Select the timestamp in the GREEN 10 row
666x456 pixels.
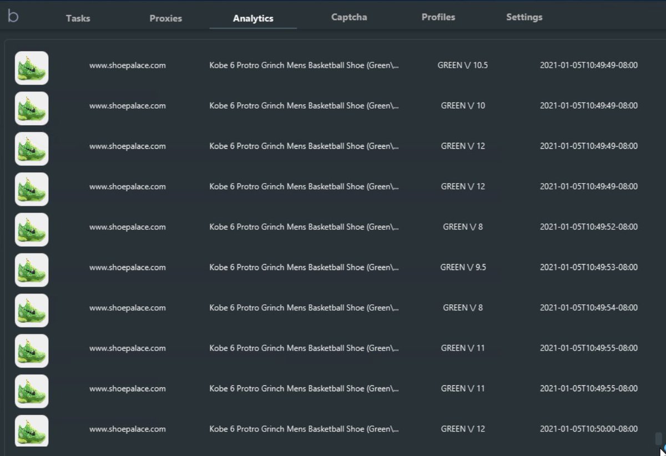pyautogui.click(x=589, y=106)
